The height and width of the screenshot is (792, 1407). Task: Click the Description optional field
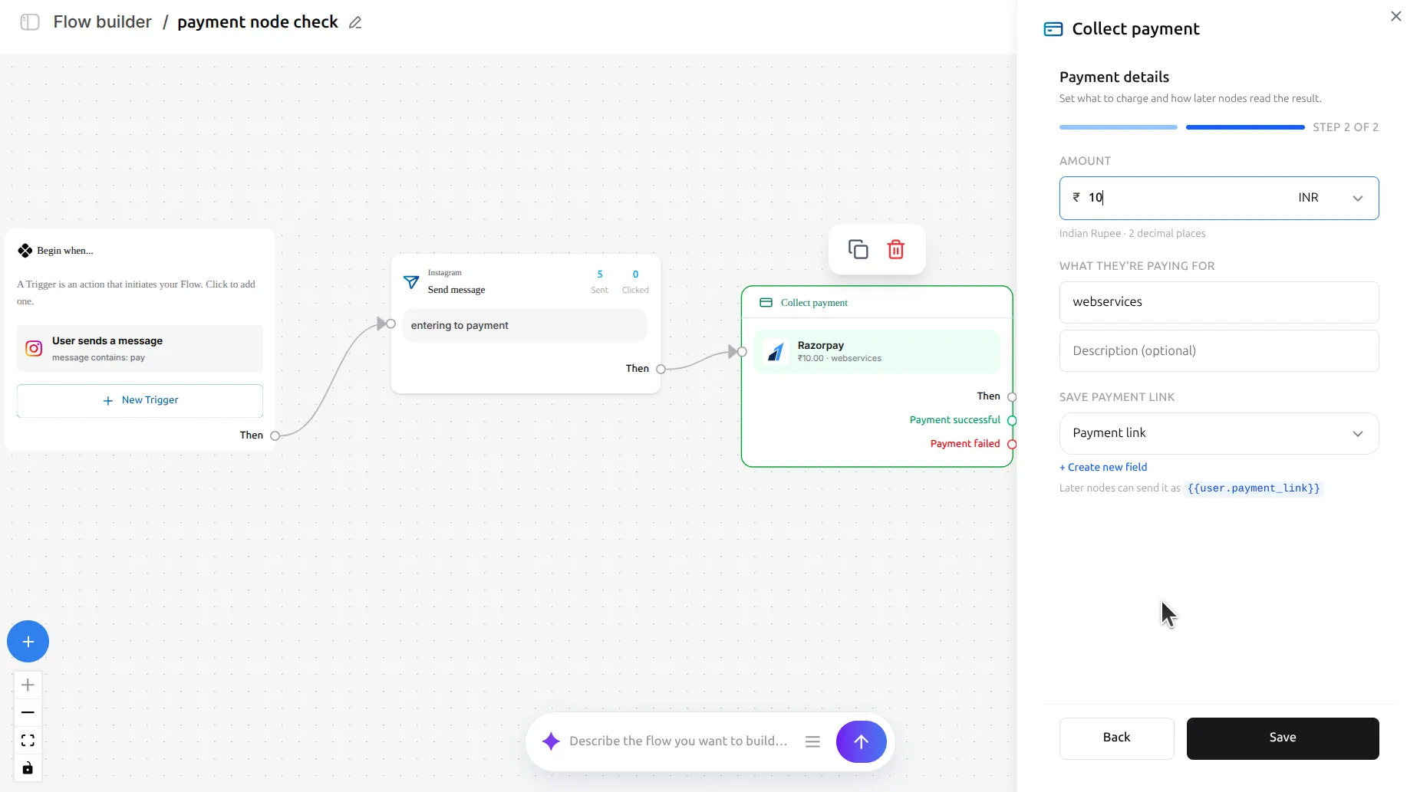(1219, 351)
